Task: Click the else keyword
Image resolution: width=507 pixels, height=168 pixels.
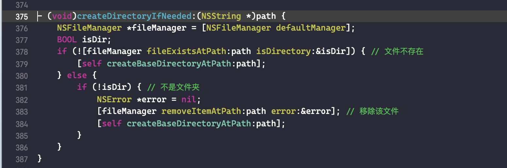Action: tap(77, 76)
